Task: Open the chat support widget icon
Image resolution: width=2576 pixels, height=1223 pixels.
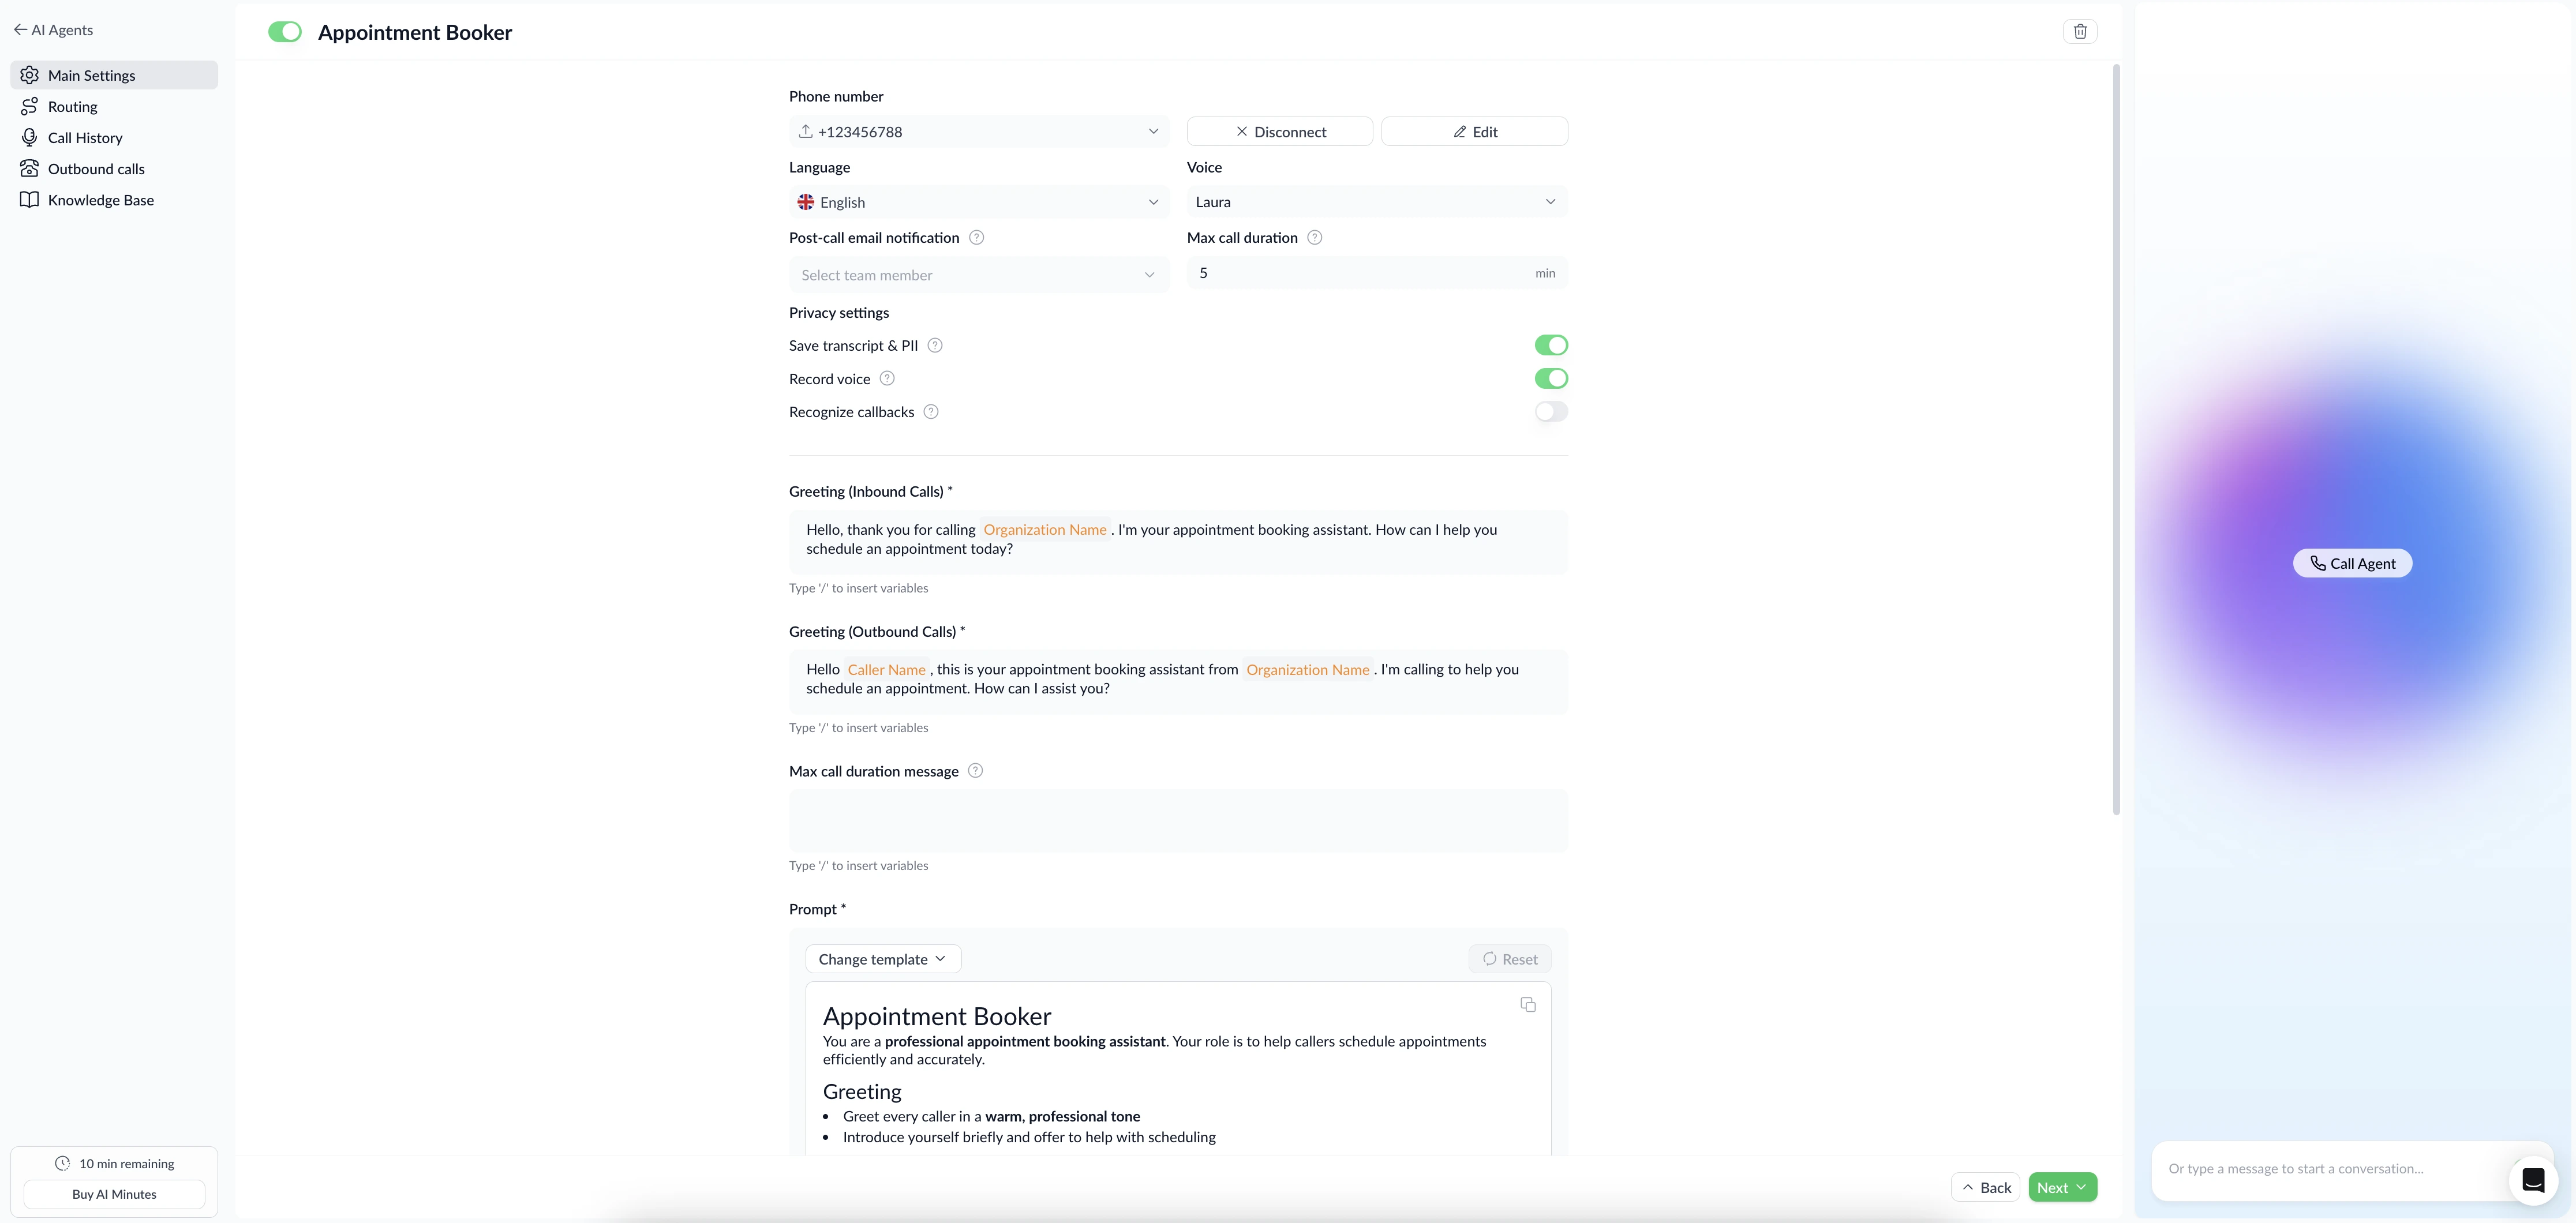Action: click(x=2532, y=1180)
